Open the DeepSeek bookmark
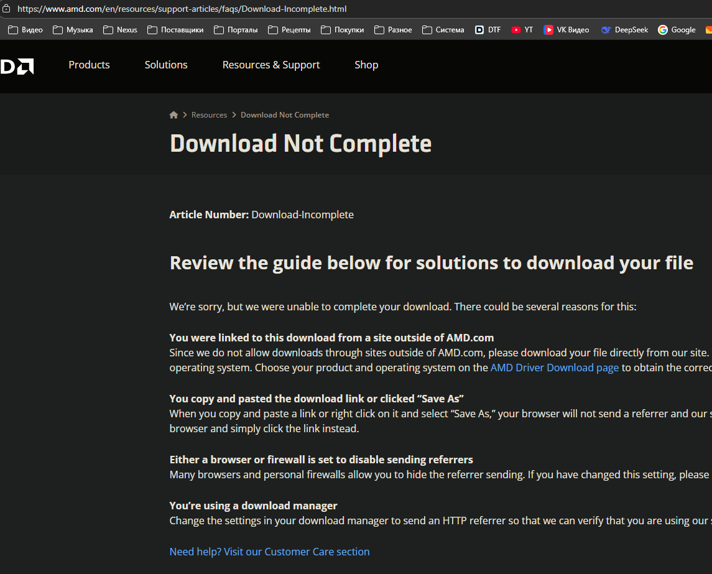The image size is (712, 574). [624, 30]
